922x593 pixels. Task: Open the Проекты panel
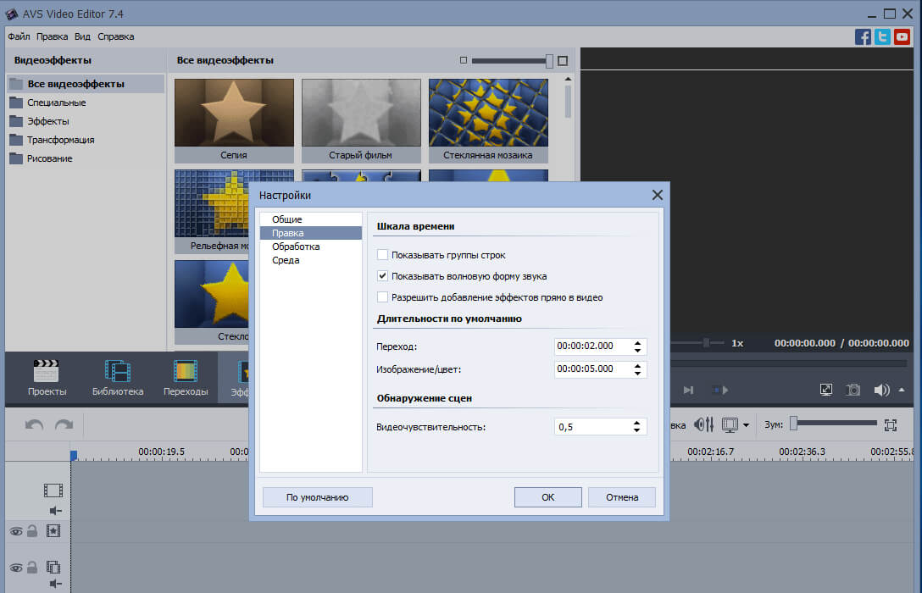47,379
